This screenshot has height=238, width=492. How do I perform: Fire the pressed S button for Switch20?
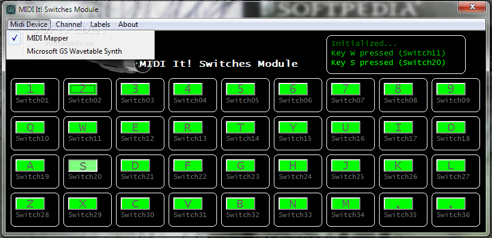[83, 166]
